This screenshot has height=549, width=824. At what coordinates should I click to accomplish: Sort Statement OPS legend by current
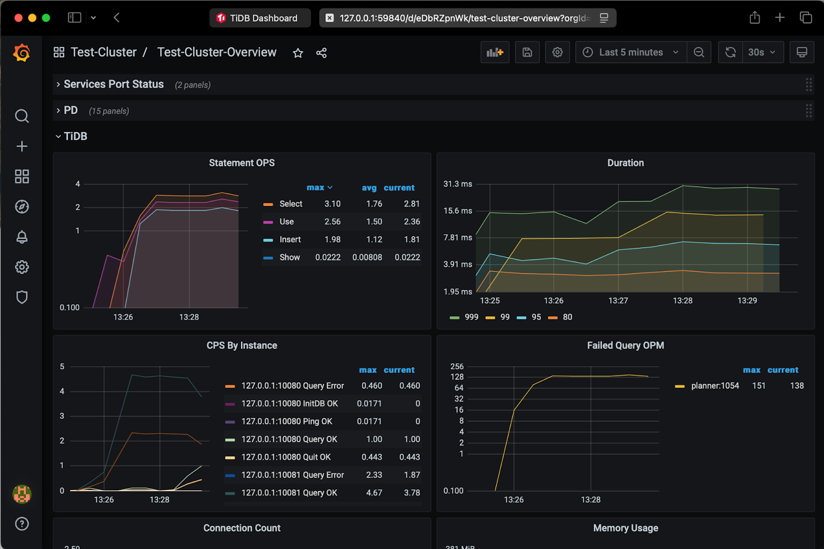pos(399,187)
